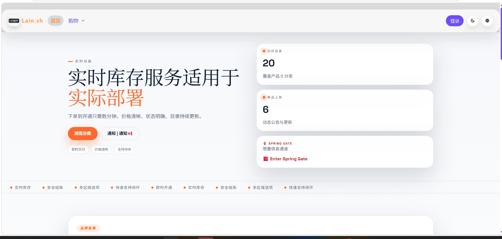Open language selector globe icon
This screenshot has height=239, width=502.
tap(487, 21)
